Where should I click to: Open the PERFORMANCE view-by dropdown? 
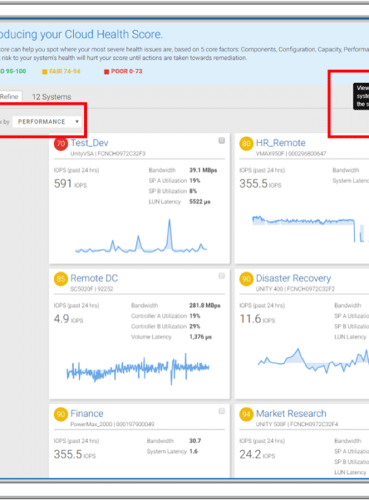click(47, 122)
